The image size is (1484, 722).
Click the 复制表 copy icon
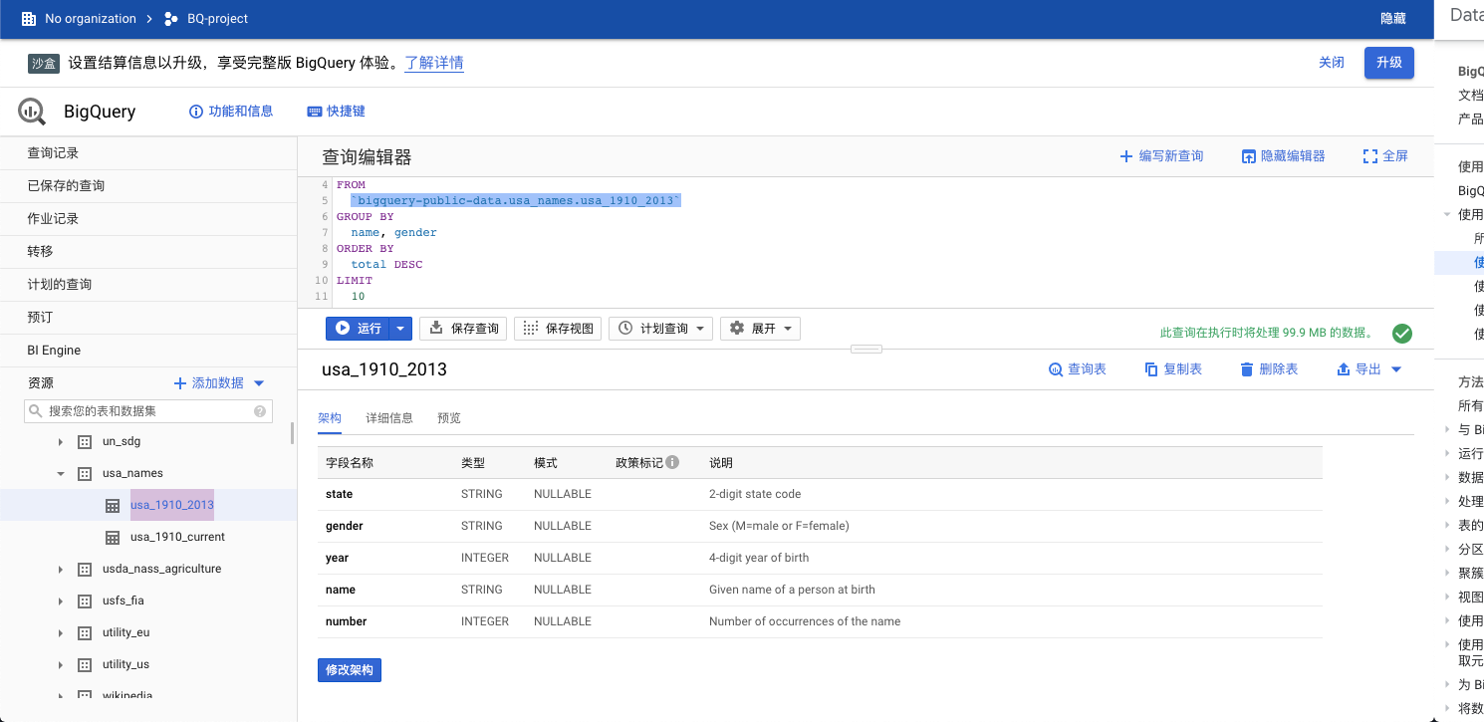(1151, 369)
